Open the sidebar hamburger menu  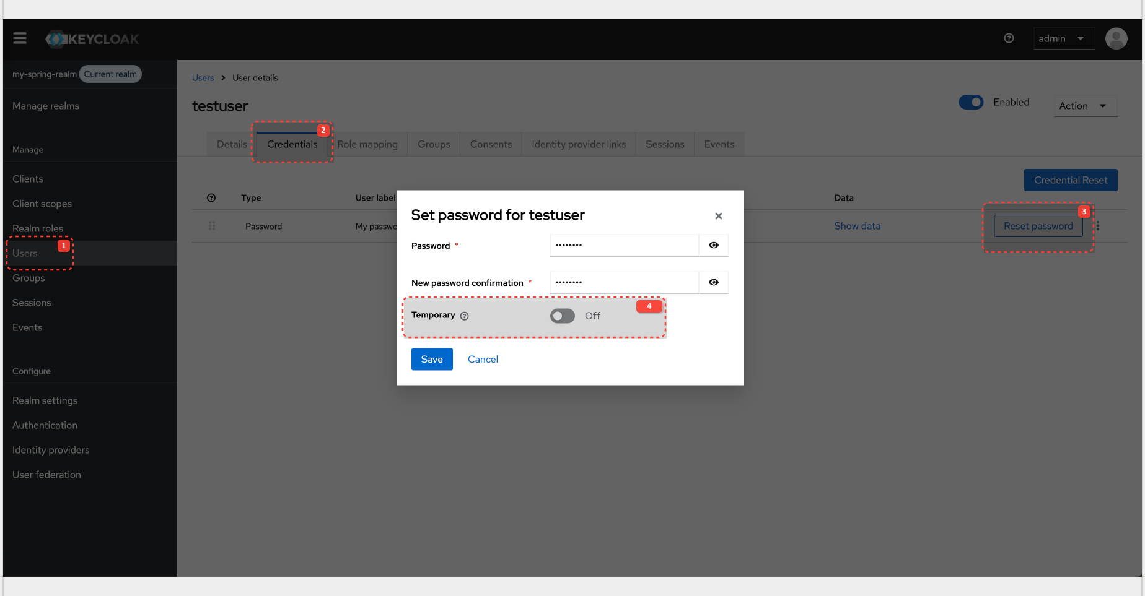[19, 38]
